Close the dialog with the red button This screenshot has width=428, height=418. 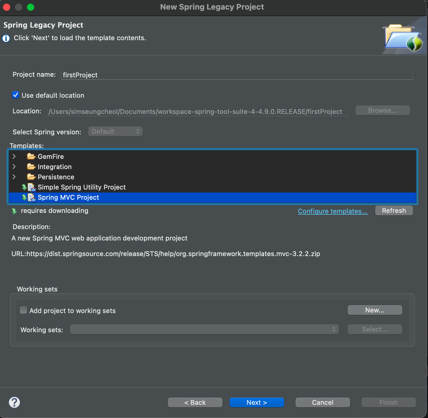[7, 7]
